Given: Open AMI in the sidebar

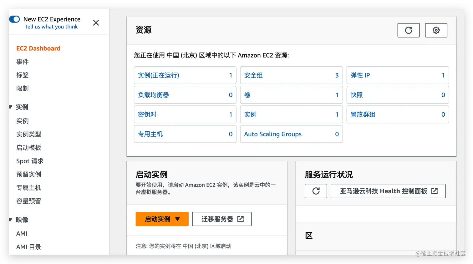Looking at the screenshot, I should [22, 234].
